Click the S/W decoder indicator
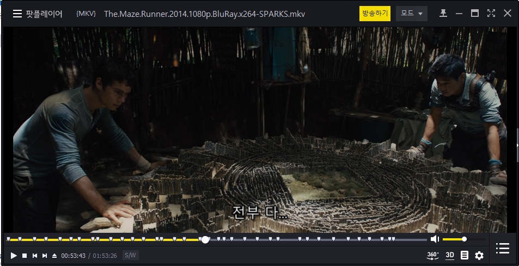 point(130,256)
